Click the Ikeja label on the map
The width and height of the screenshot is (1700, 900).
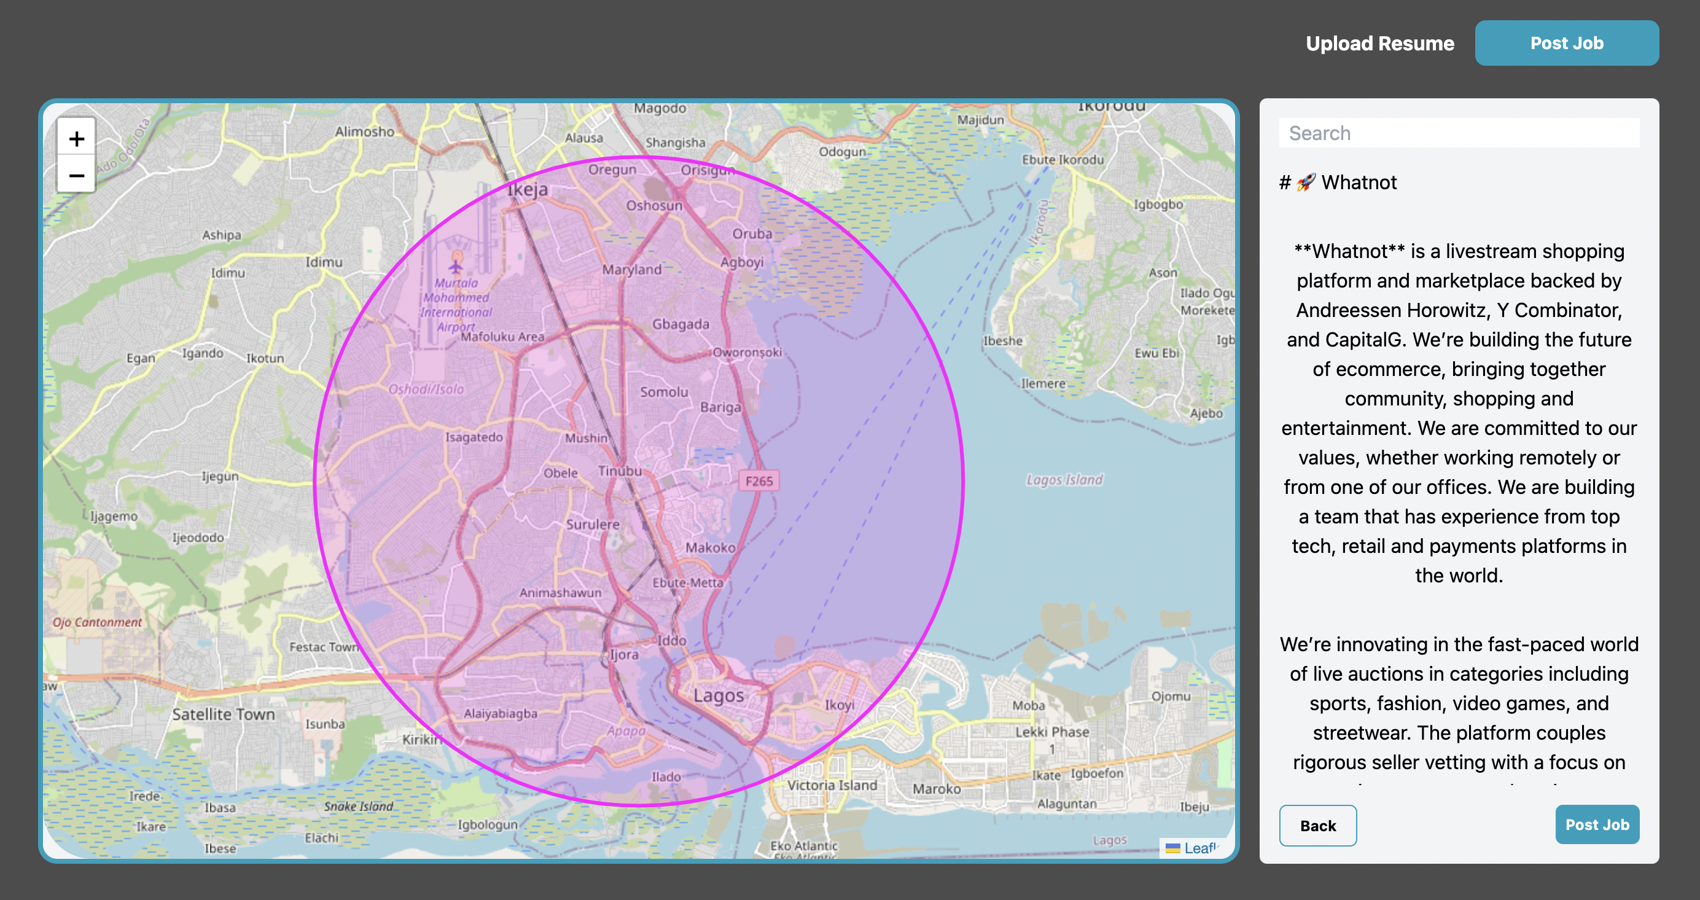(x=528, y=190)
